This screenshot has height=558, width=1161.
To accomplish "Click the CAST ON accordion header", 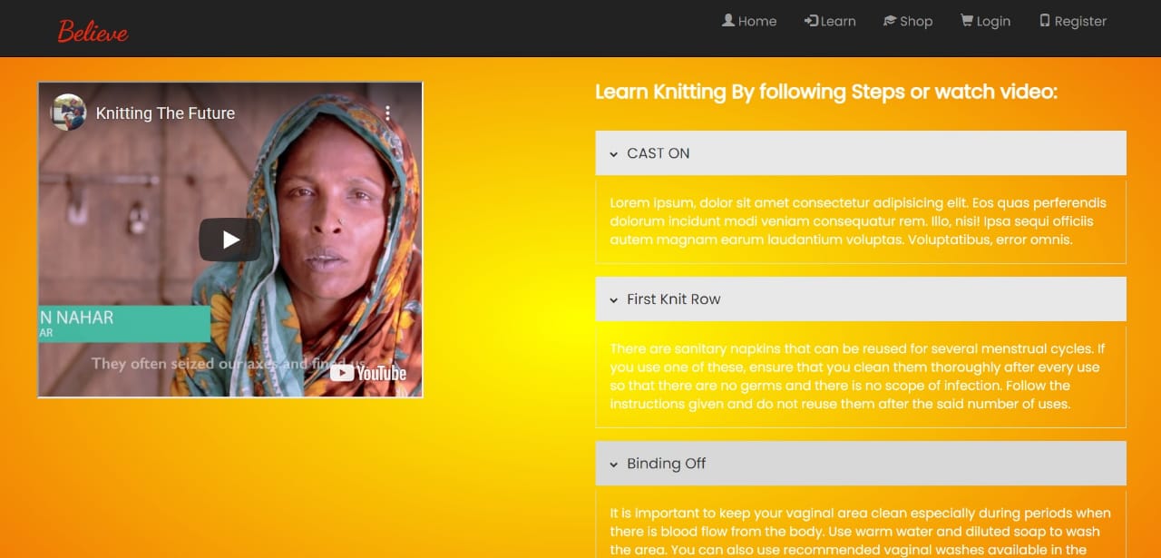I will 861,153.
